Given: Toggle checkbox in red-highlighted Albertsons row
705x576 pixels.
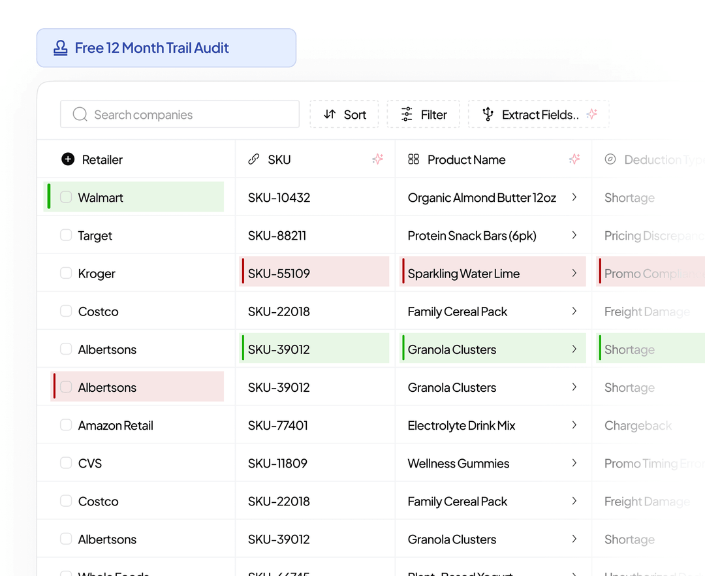Looking at the screenshot, I should (66, 387).
